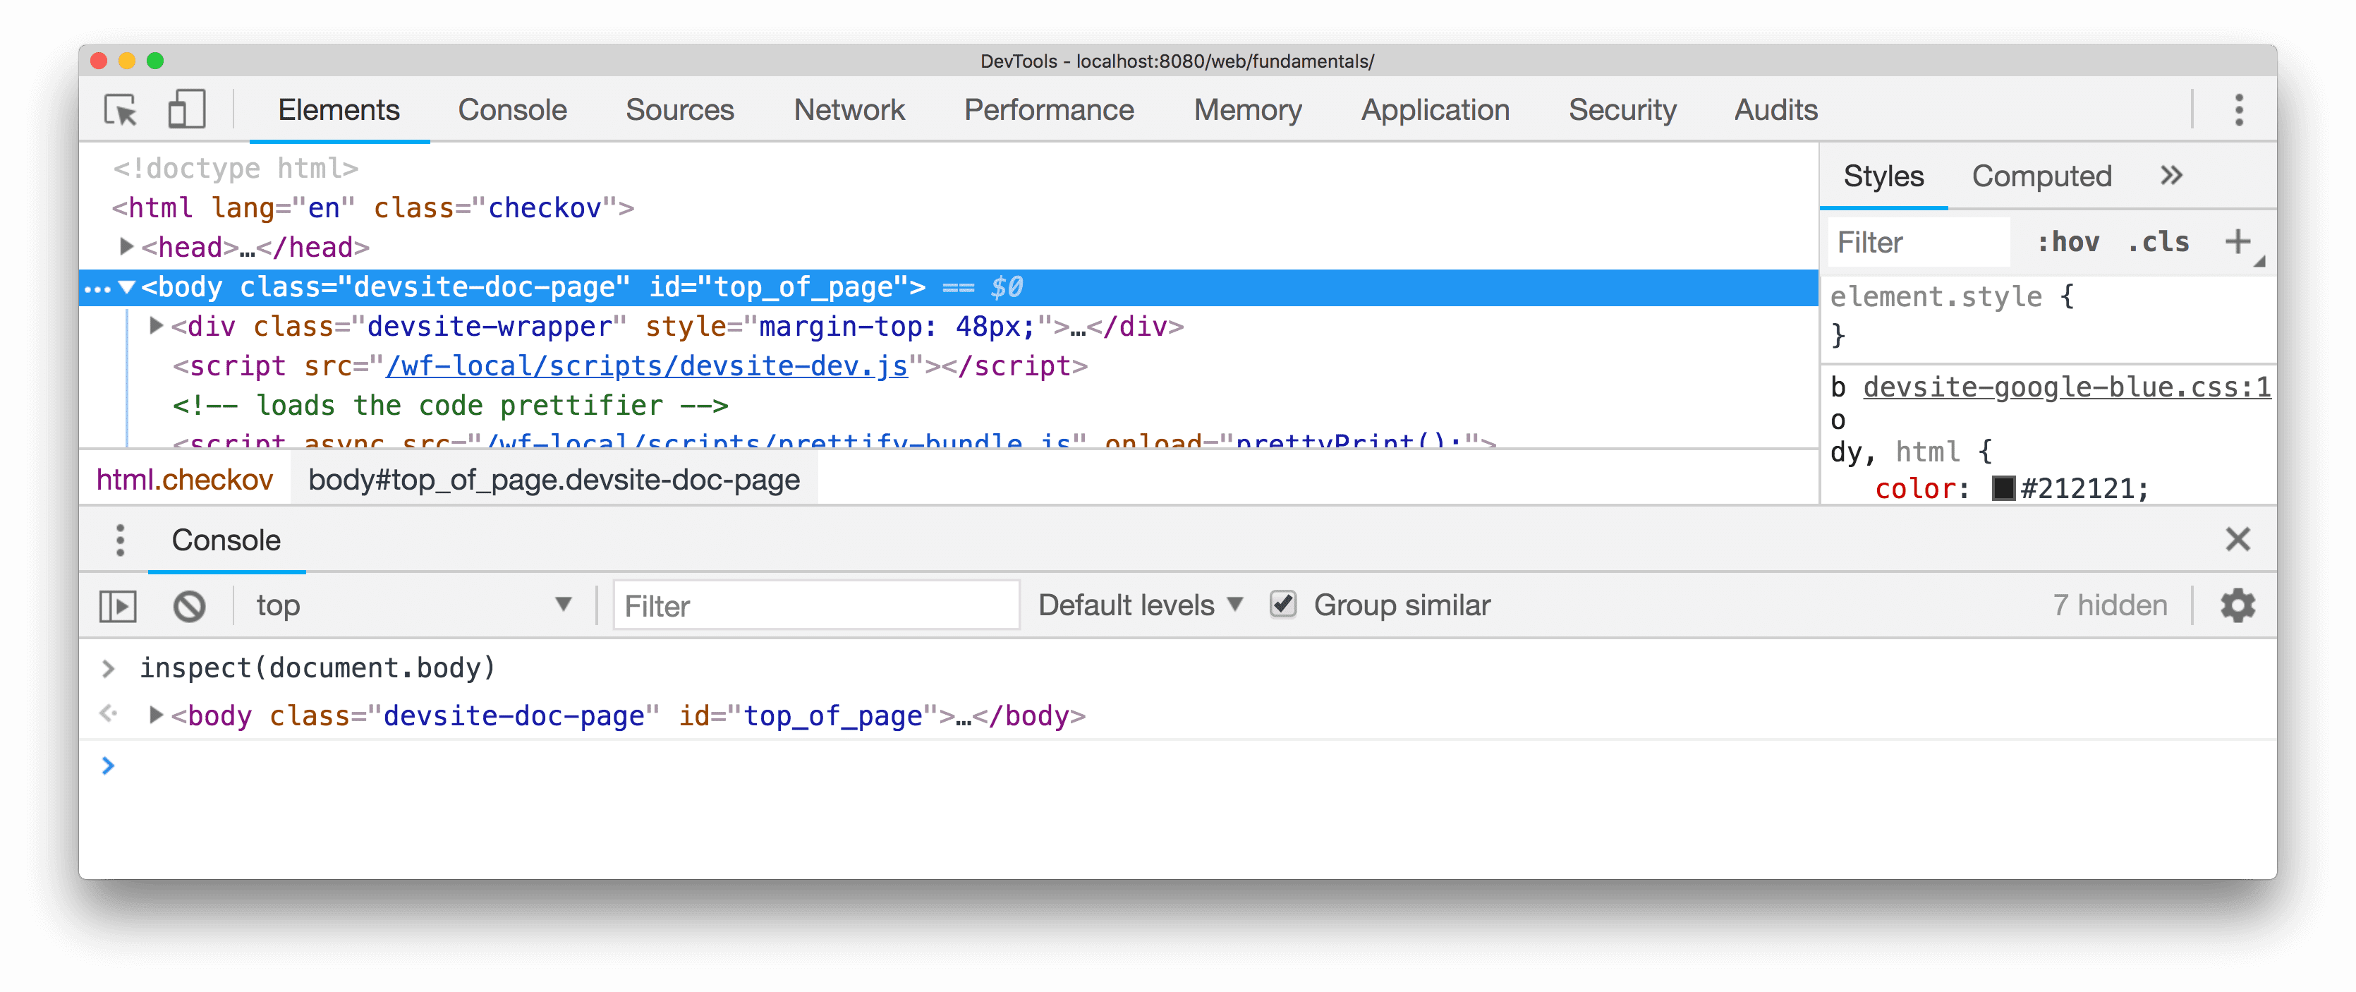Click the Filter input field in Console

pos(811,606)
